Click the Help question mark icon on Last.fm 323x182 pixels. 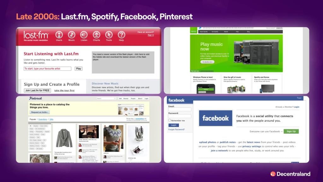121,35
